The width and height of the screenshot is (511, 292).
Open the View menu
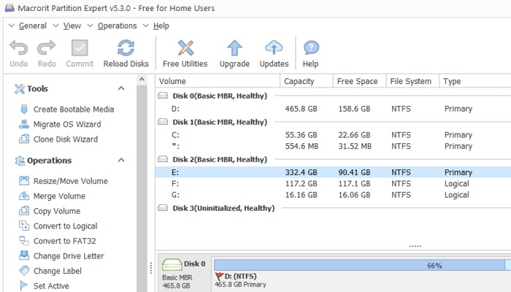tap(72, 26)
